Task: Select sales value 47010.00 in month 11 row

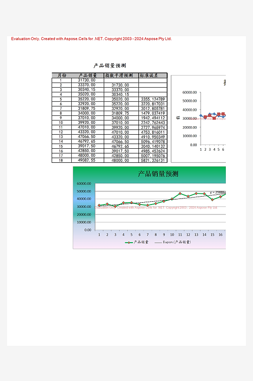Action: pyautogui.click(x=87, y=127)
